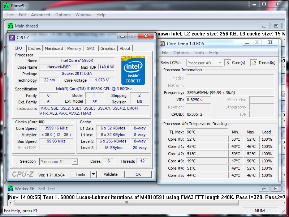The height and width of the screenshot is (217, 289).
Task: Click the CPUID 0x306F2 field
Action: 198,114
